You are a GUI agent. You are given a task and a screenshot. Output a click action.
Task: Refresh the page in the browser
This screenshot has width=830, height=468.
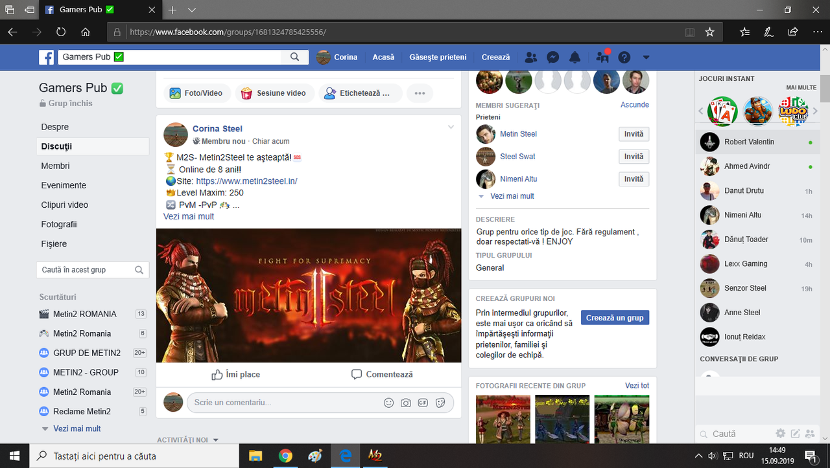(x=61, y=32)
